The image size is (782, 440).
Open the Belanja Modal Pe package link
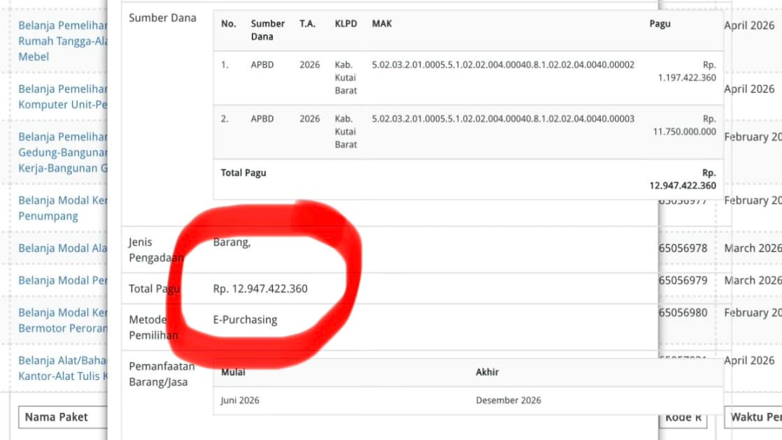(63, 280)
